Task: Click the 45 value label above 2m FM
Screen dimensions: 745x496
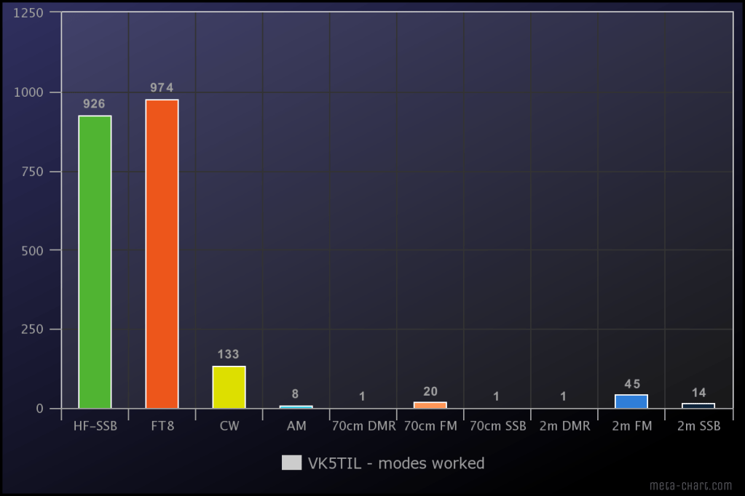Action: point(631,384)
